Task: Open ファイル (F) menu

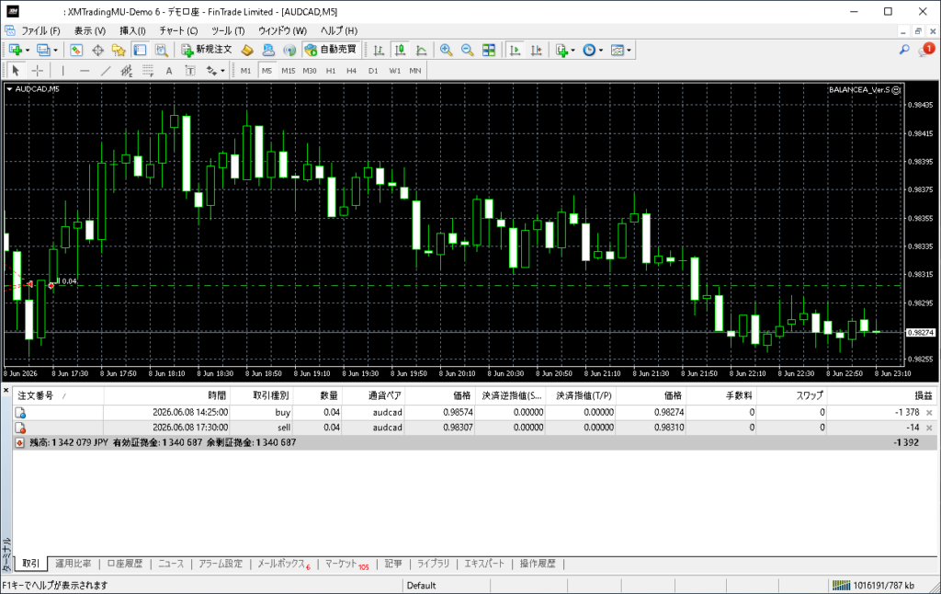Action: coord(40,30)
